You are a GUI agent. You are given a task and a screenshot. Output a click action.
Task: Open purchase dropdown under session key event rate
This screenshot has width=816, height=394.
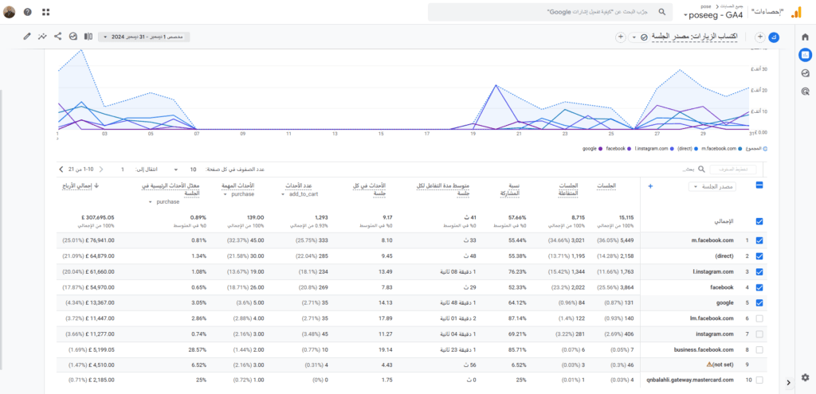coord(164,201)
